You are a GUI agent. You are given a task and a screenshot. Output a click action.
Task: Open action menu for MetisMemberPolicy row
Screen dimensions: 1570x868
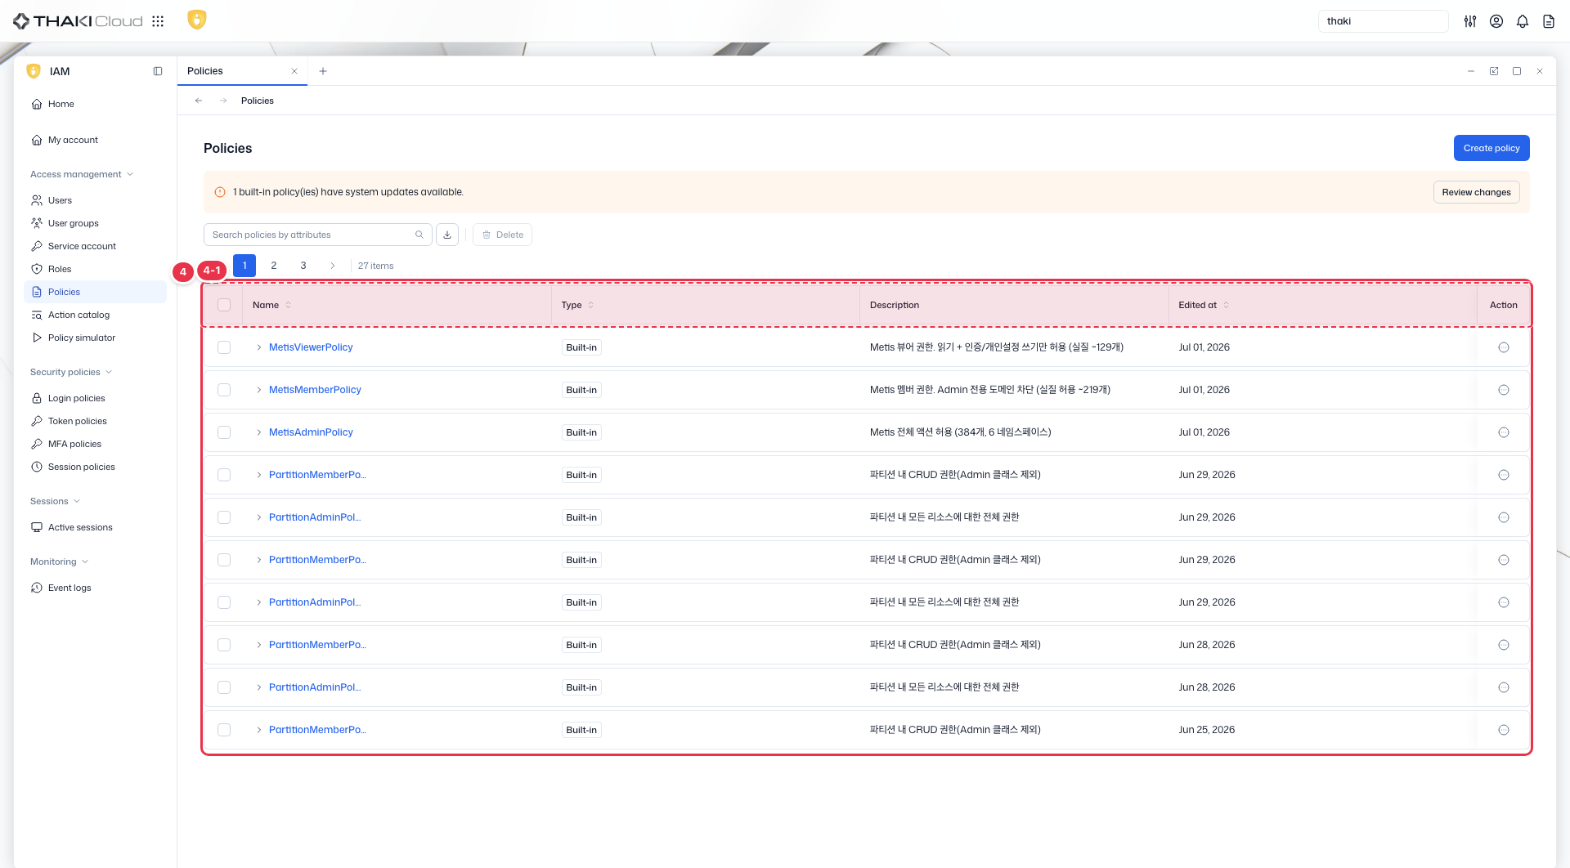click(1504, 390)
